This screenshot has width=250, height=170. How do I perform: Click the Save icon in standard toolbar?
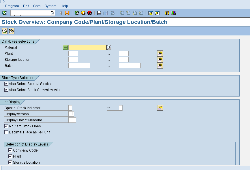pyautogui.click(x=67, y=13)
